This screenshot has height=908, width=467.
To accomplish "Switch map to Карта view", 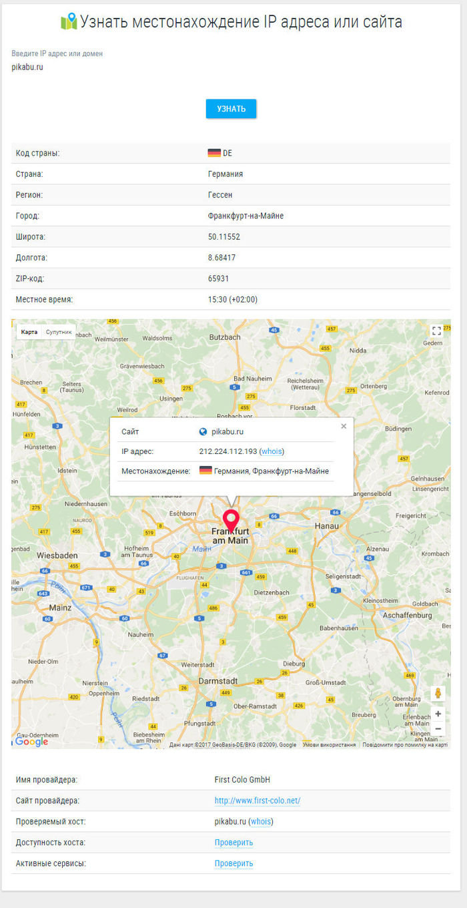I will pyautogui.click(x=29, y=332).
